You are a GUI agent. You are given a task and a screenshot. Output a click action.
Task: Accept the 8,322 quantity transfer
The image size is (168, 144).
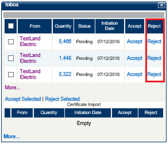tap(135, 74)
